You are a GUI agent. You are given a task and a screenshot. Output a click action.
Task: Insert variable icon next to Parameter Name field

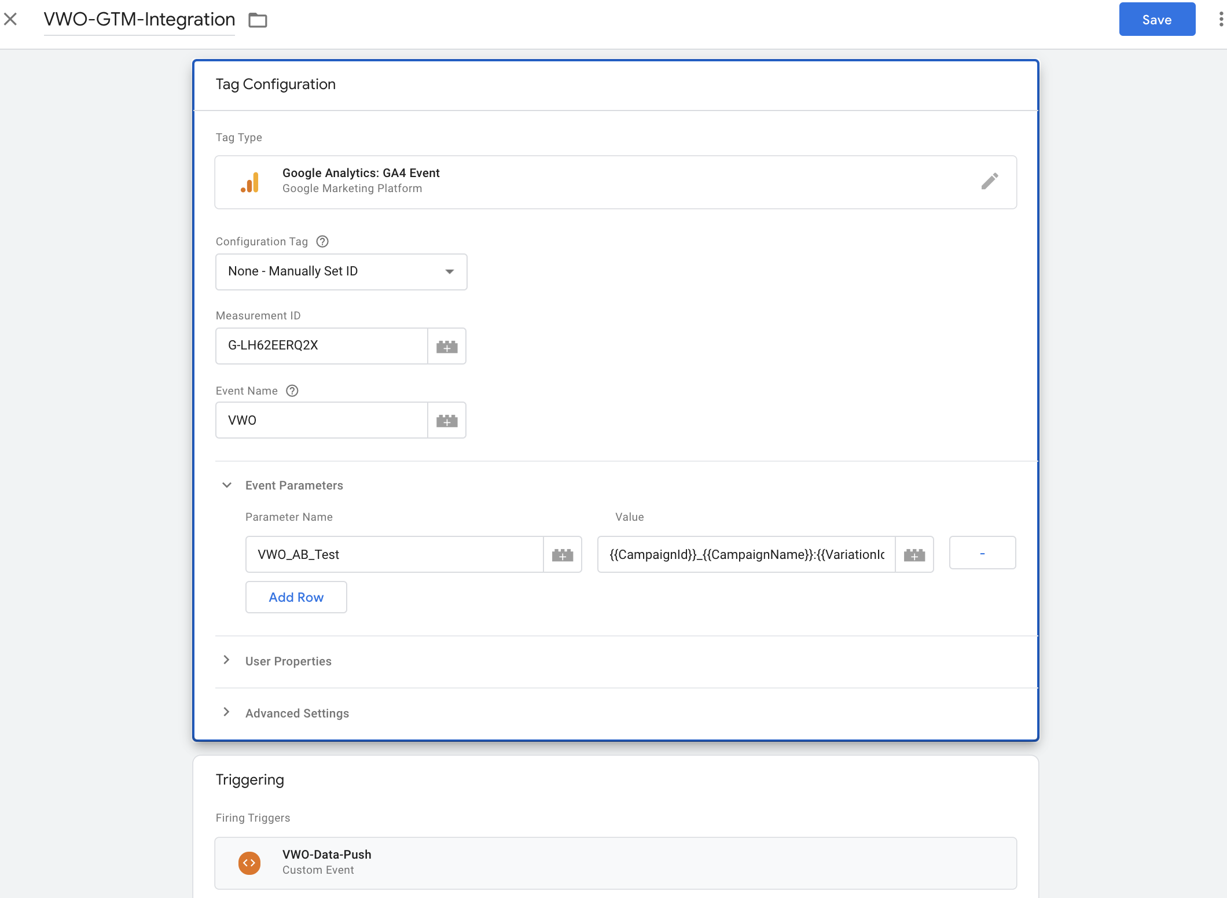coord(563,554)
